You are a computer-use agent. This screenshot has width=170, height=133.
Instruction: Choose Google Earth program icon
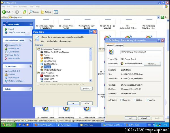tap(42, 79)
